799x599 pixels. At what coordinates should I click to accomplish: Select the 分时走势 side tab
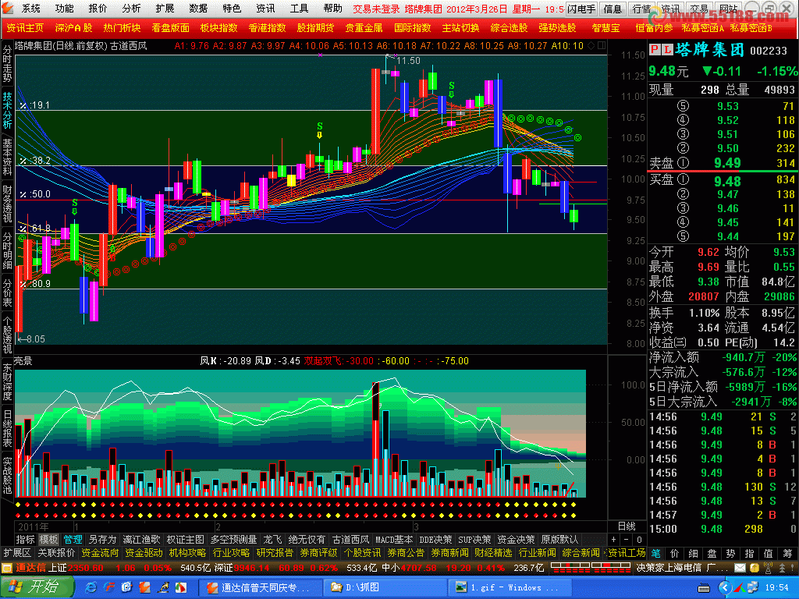(7, 64)
